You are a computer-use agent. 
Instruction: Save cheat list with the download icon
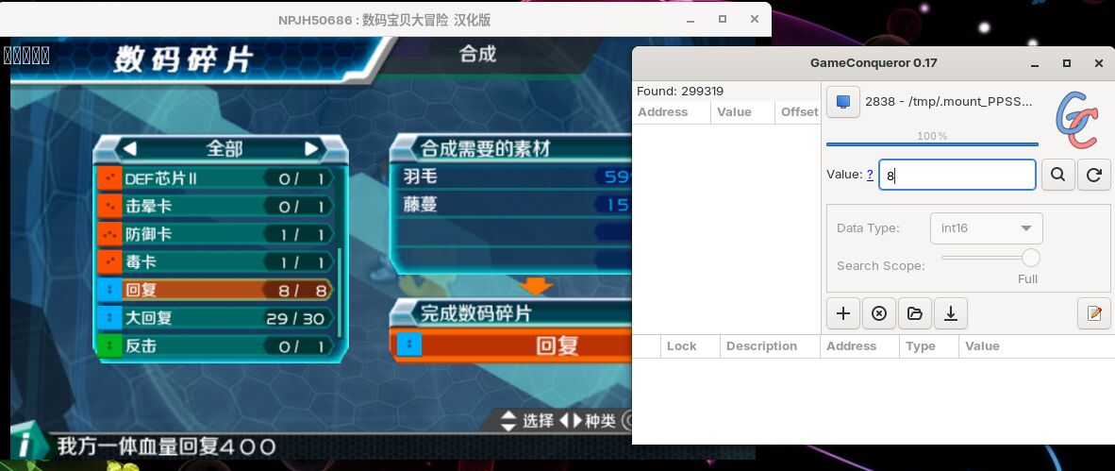(x=950, y=313)
